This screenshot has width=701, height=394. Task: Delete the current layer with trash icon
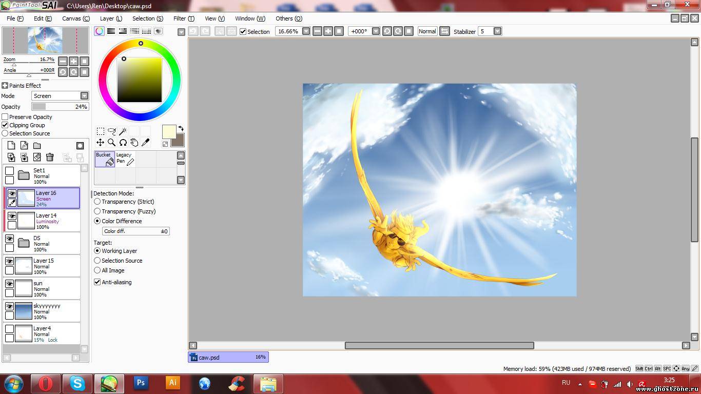[50, 157]
